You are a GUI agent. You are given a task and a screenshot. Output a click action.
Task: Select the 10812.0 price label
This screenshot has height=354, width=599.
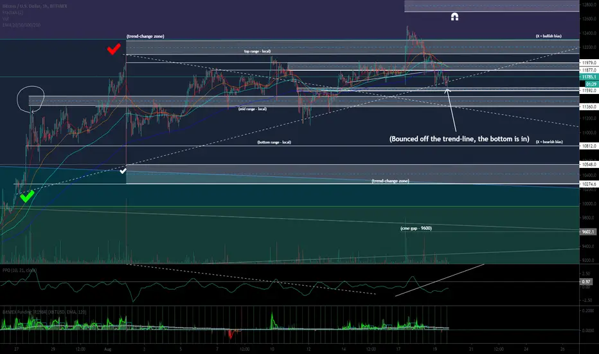pos(589,146)
